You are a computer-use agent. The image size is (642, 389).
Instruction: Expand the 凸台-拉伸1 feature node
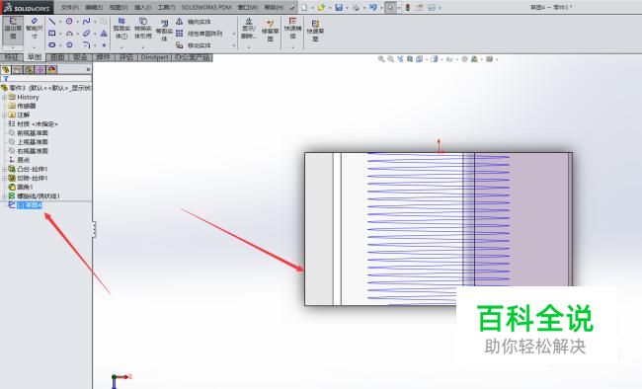(4, 169)
